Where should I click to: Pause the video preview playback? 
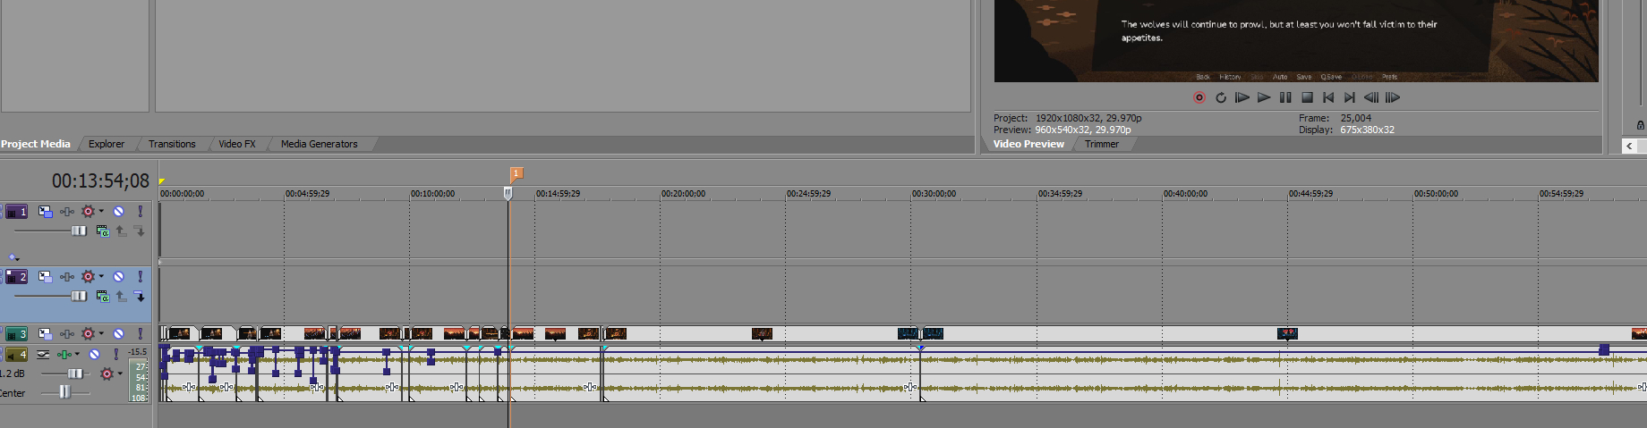(x=1285, y=97)
